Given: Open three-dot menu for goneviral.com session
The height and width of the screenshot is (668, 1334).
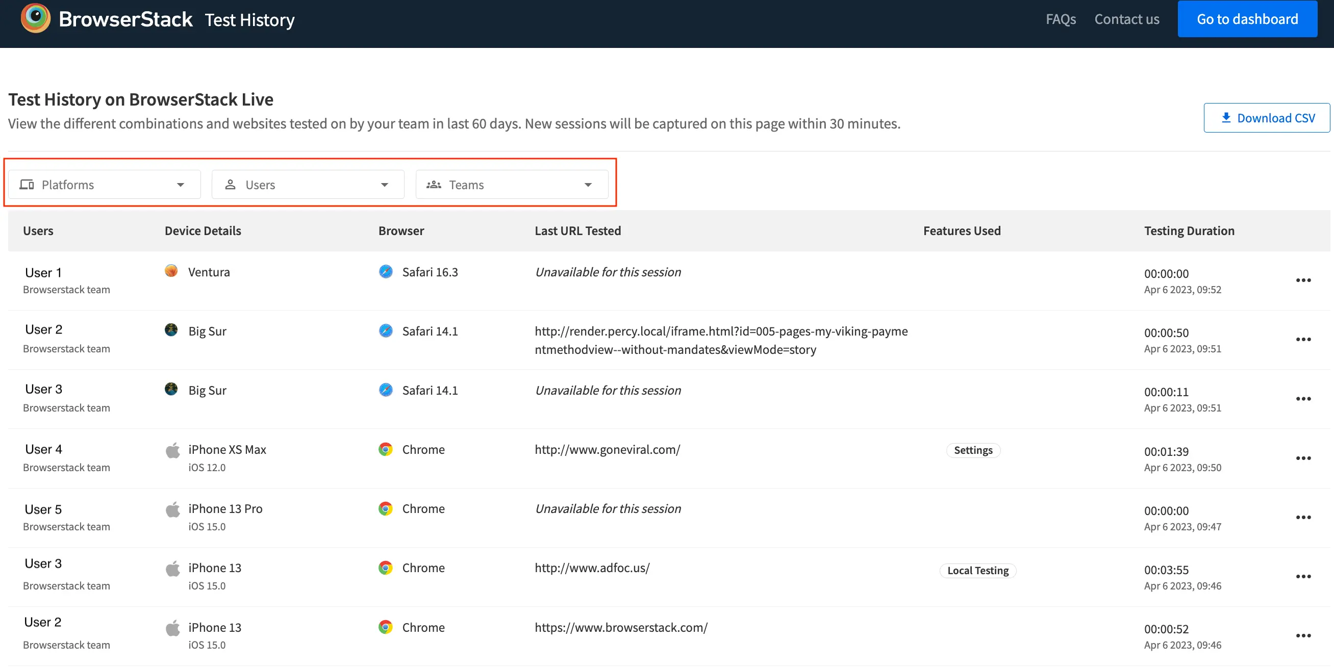Looking at the screenshot, I should pos(1303,458).
